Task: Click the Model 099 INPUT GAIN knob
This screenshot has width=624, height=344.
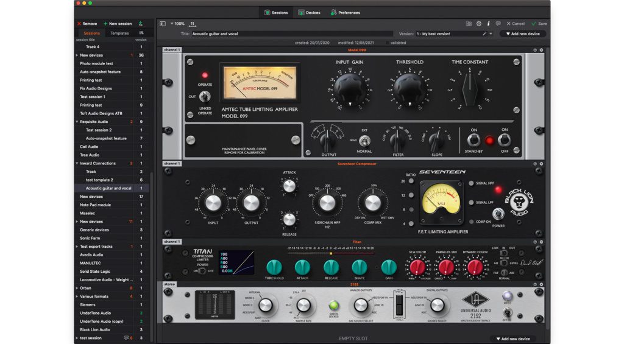Action: click(350, 88)
